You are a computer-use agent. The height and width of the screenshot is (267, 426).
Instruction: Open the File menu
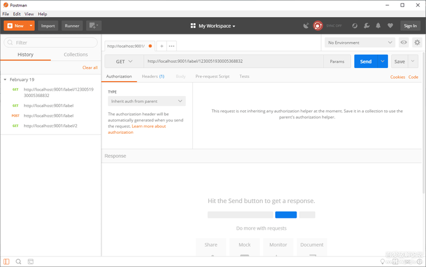click(6, 14)
